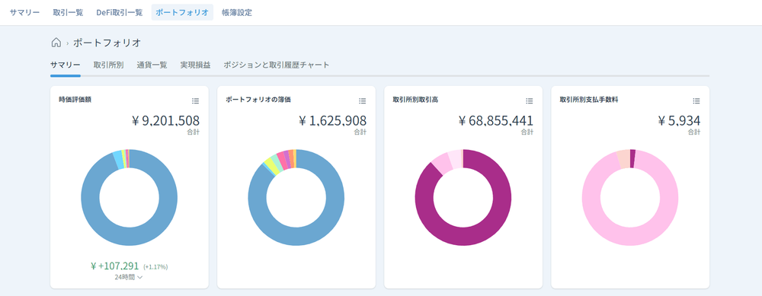
Task: Go to 取引一覧 in top navigation
Action: tap(68, 13)
